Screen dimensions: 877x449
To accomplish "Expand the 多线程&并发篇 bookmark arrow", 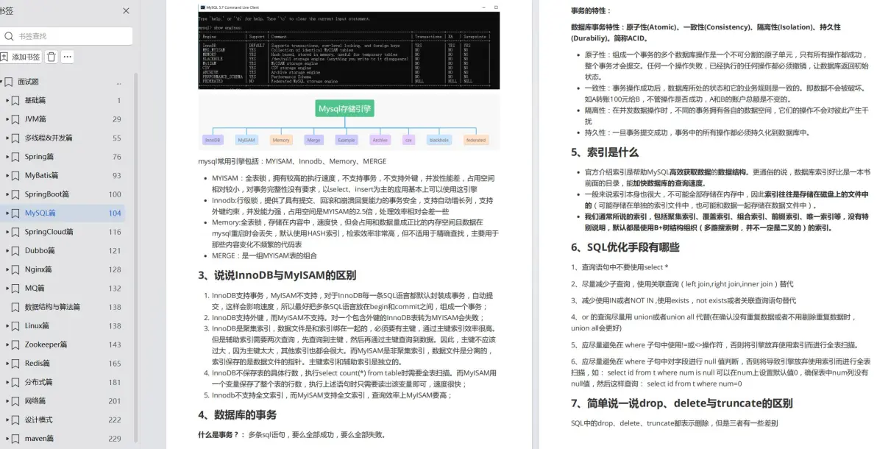I will pos(7,138).
